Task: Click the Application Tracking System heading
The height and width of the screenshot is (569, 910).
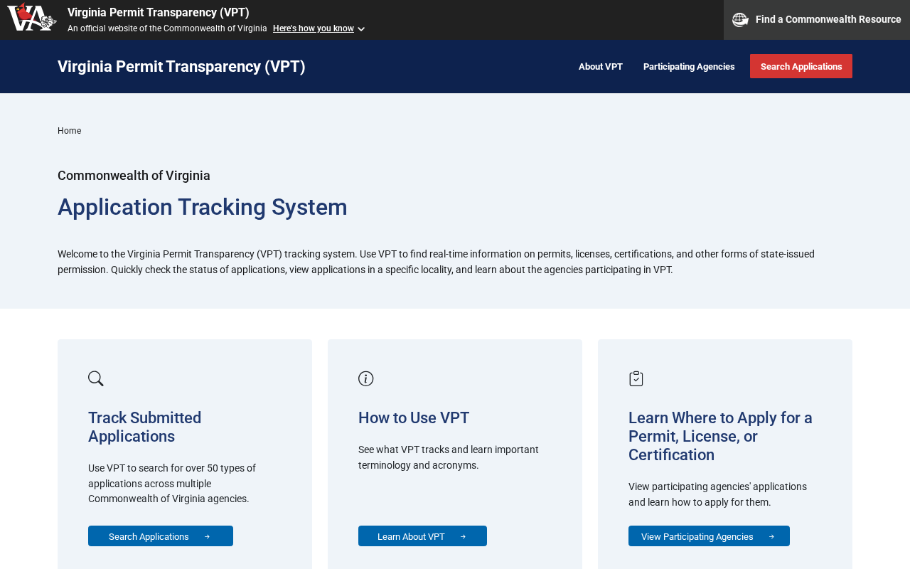Action: [x=203, y=207]
